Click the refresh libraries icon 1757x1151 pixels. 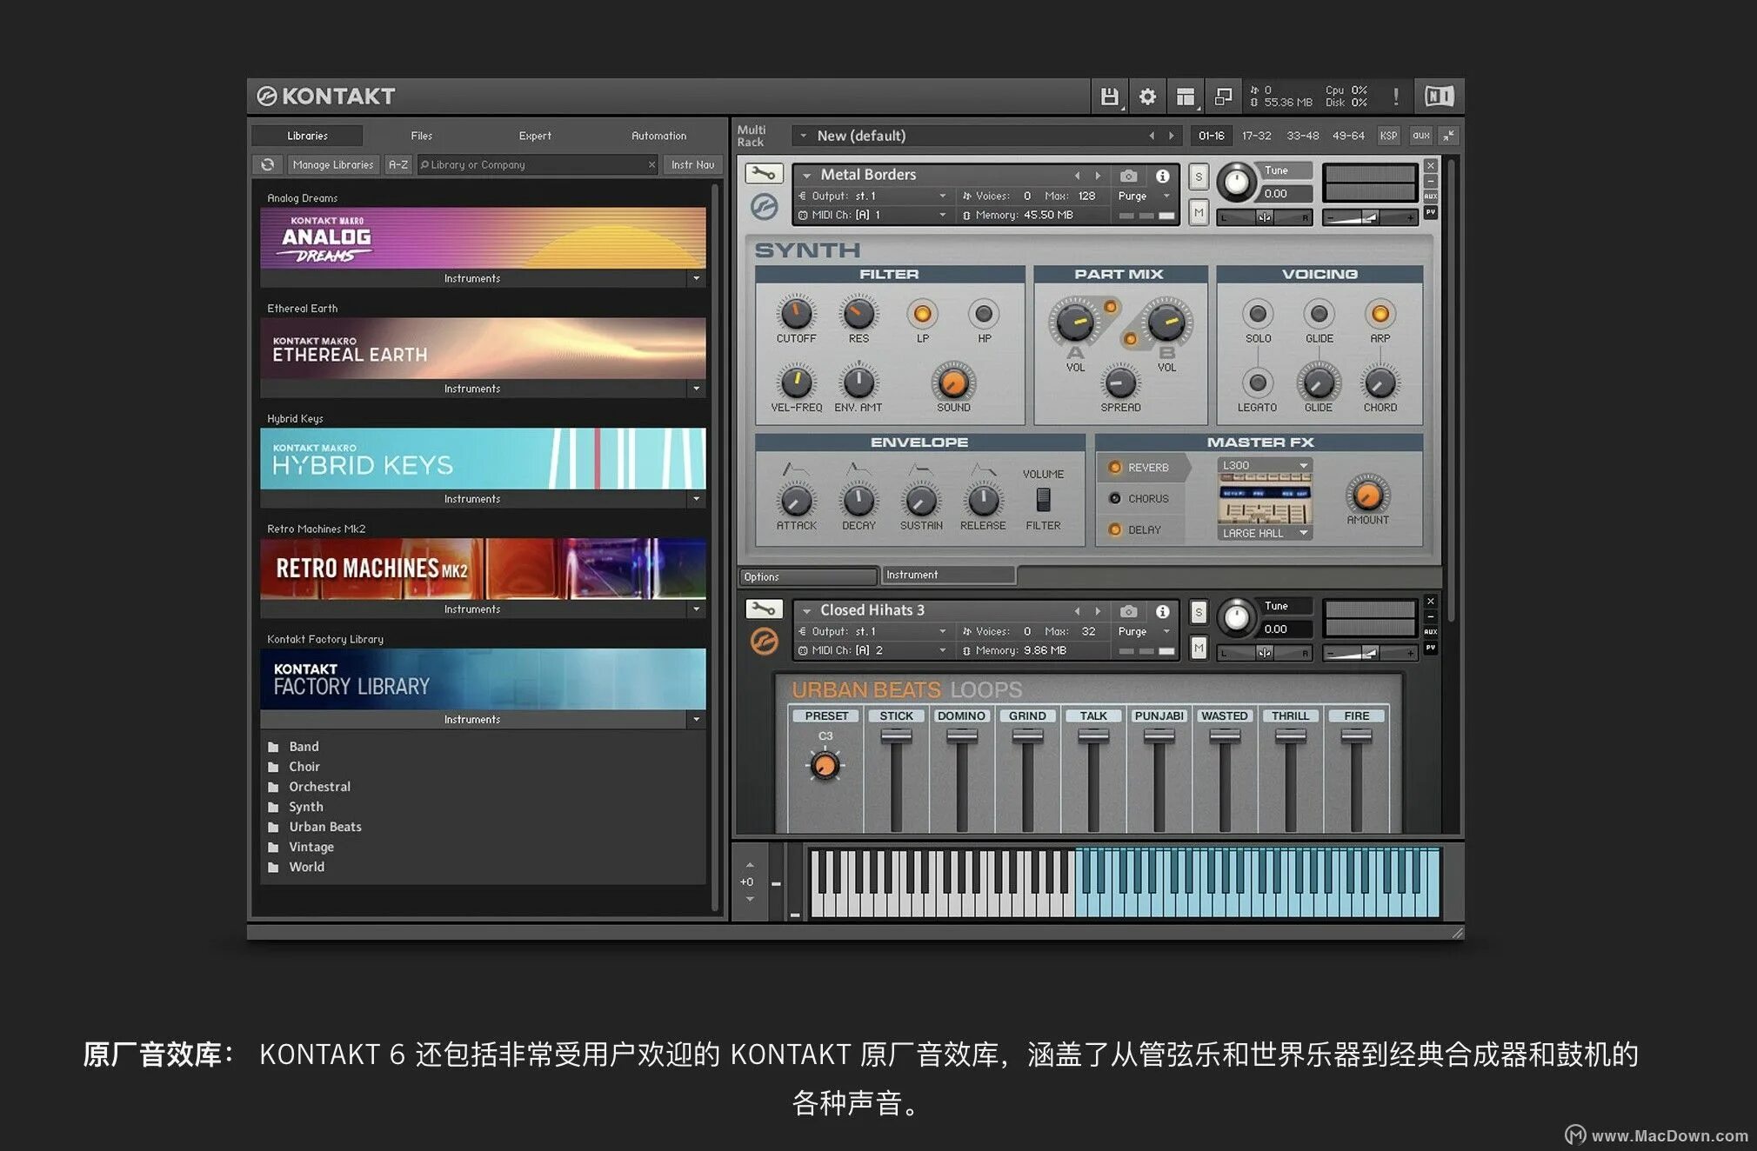(x=268, y=164)
